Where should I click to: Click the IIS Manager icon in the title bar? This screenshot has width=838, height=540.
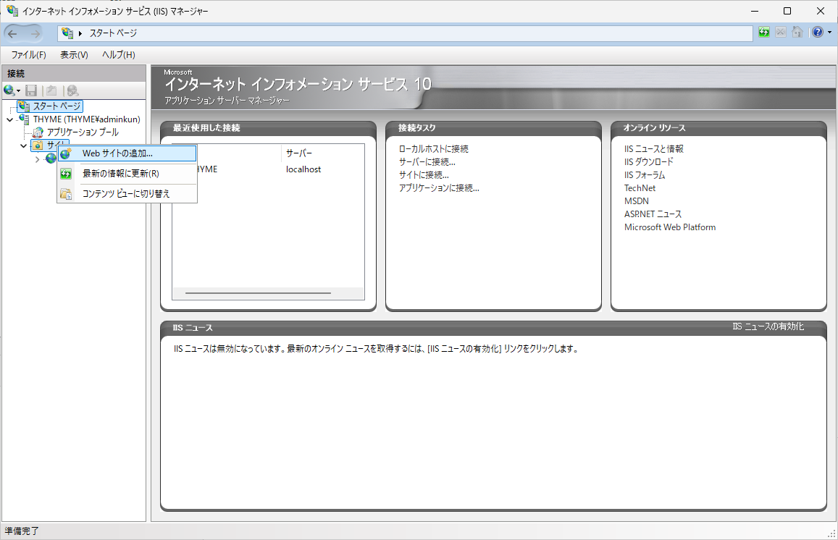(12, 11)
